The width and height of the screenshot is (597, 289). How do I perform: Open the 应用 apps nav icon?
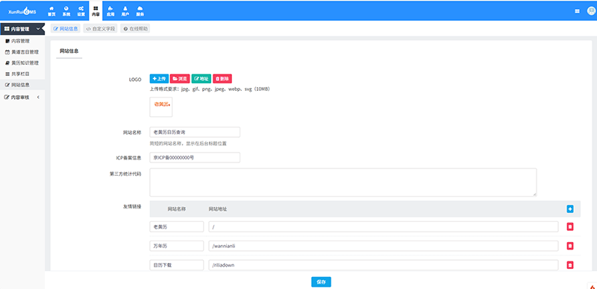[x=110, y=11]
